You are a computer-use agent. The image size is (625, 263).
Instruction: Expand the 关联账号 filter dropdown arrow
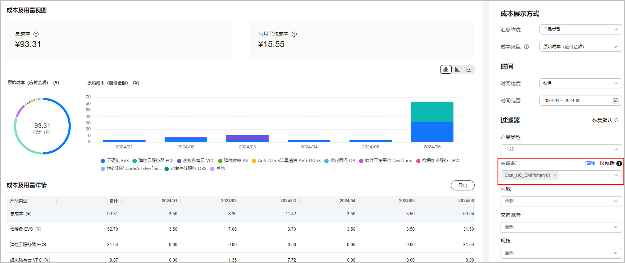[x=616, y=175]
